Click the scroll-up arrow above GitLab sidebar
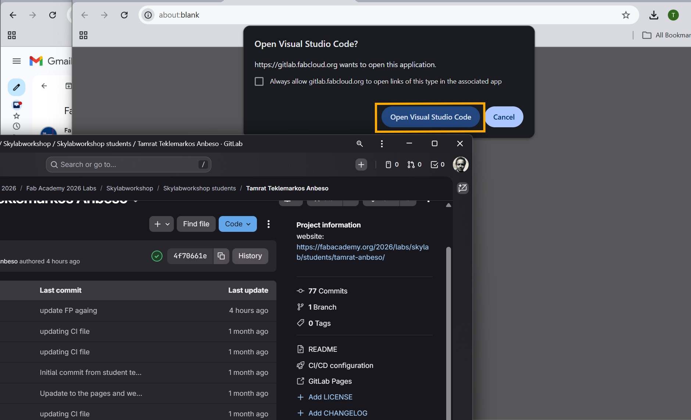The image size is (691, 420). tap(448, 205)
